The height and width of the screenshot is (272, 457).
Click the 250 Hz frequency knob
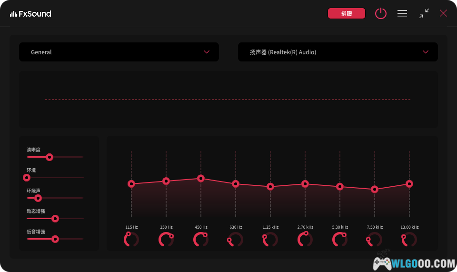[166, 240]
